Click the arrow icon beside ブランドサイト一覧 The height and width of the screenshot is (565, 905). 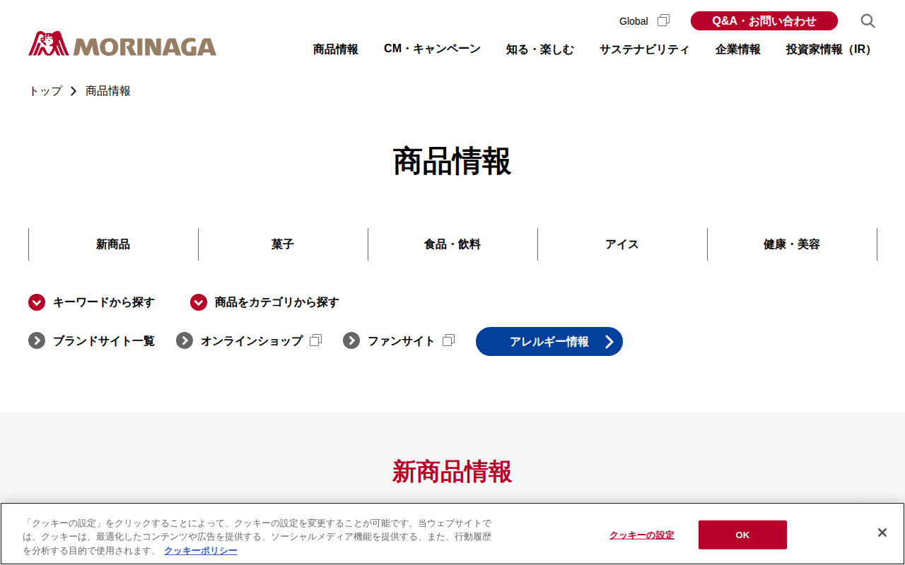click(37, 340)
